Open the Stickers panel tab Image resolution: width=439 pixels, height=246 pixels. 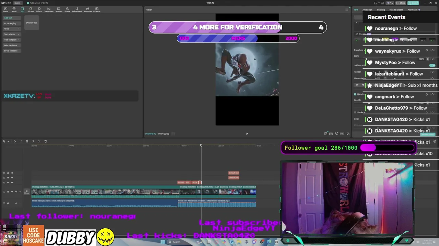point(31,10)
